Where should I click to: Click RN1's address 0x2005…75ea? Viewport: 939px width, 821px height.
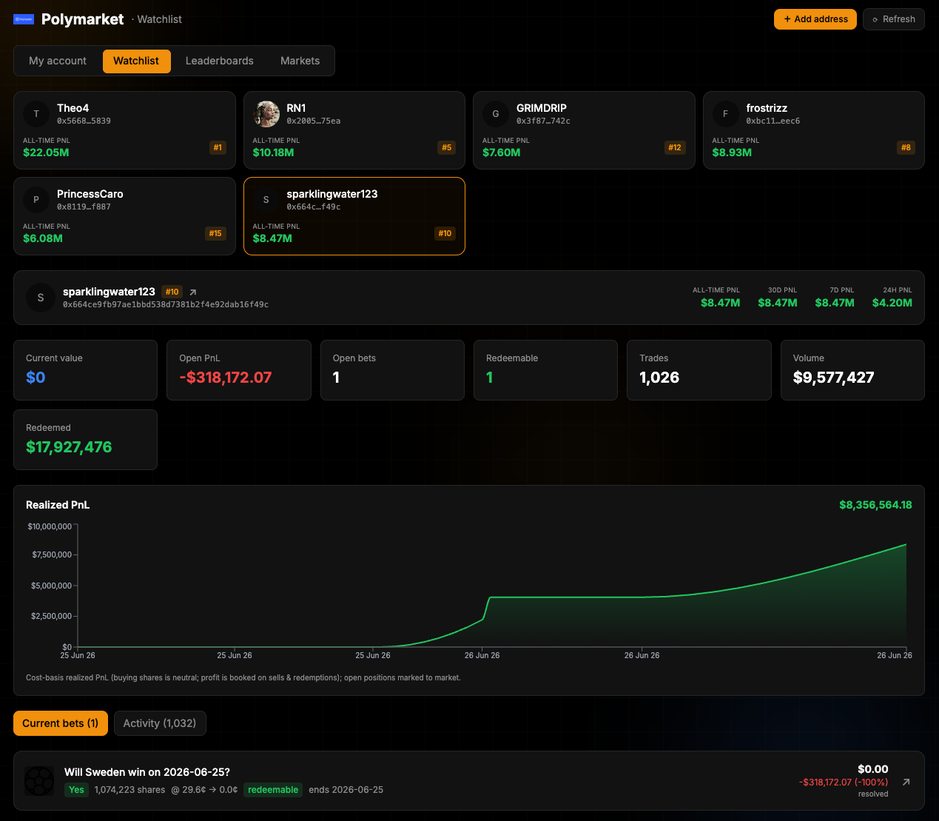point(314,121)
